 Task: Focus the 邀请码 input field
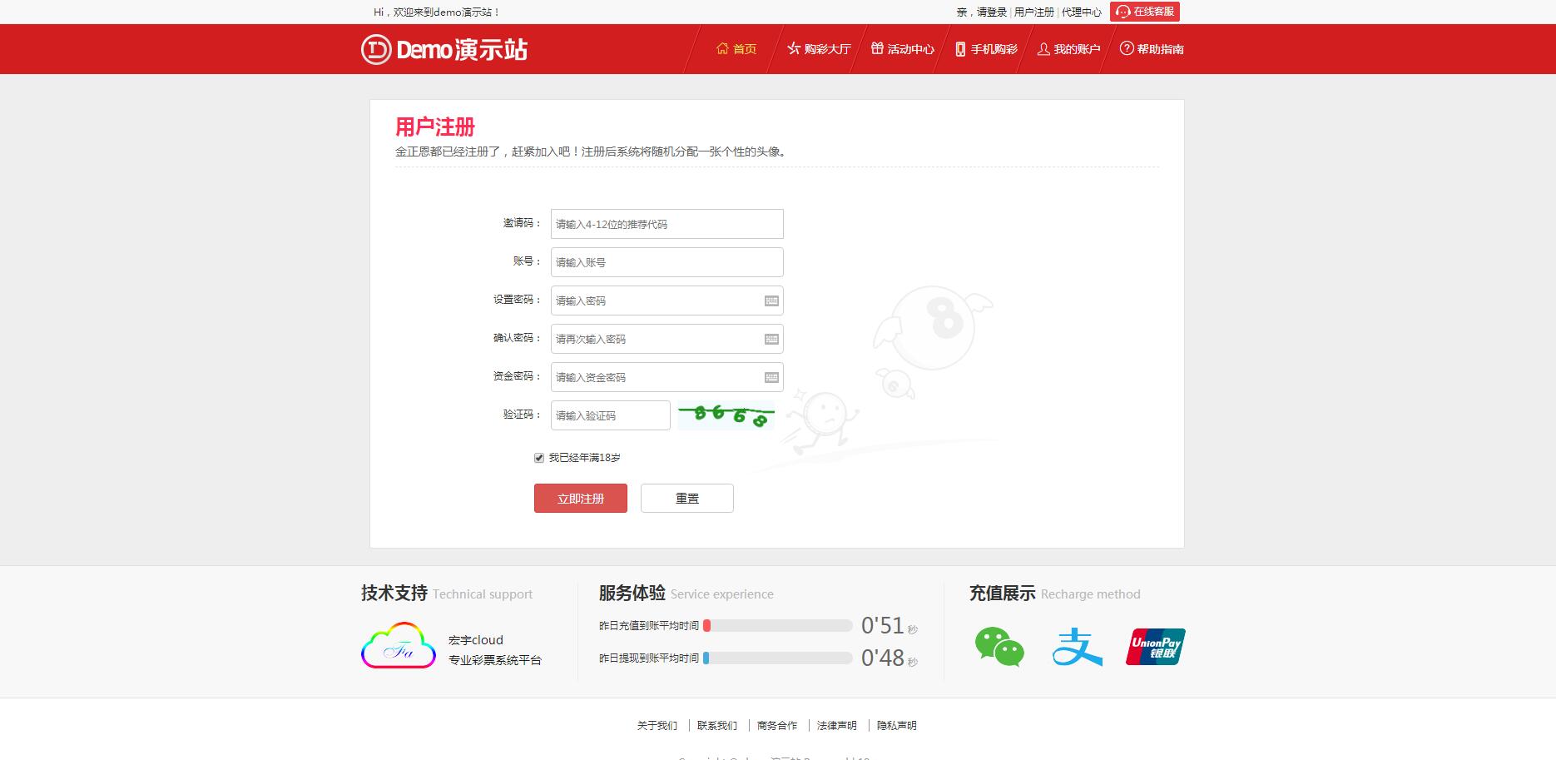coord(667,224)
